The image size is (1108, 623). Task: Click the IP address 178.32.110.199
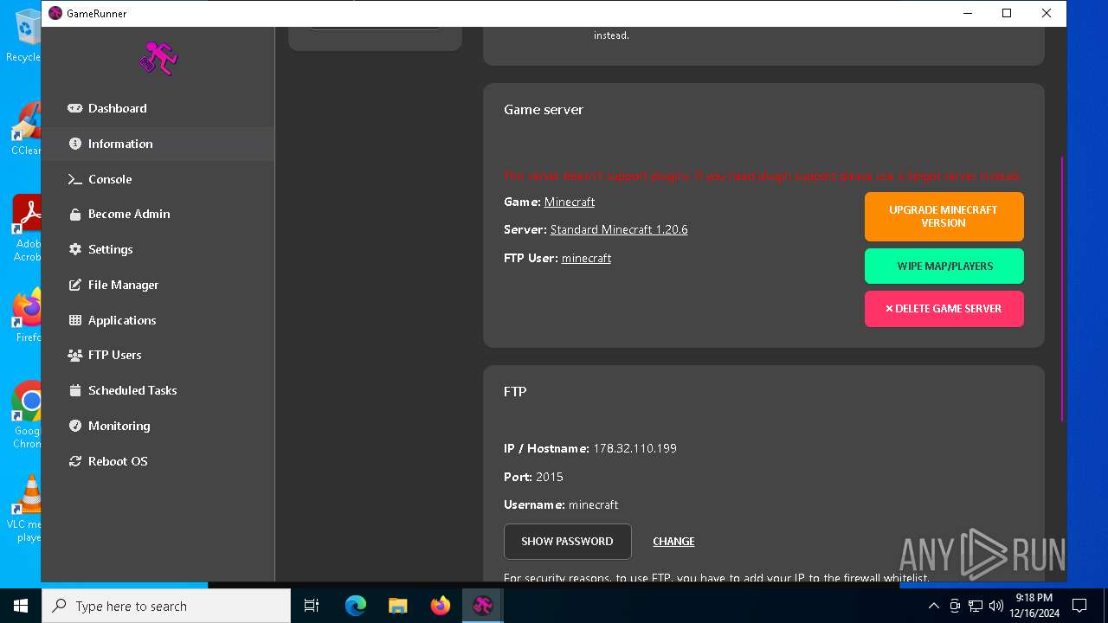(635, 448)
